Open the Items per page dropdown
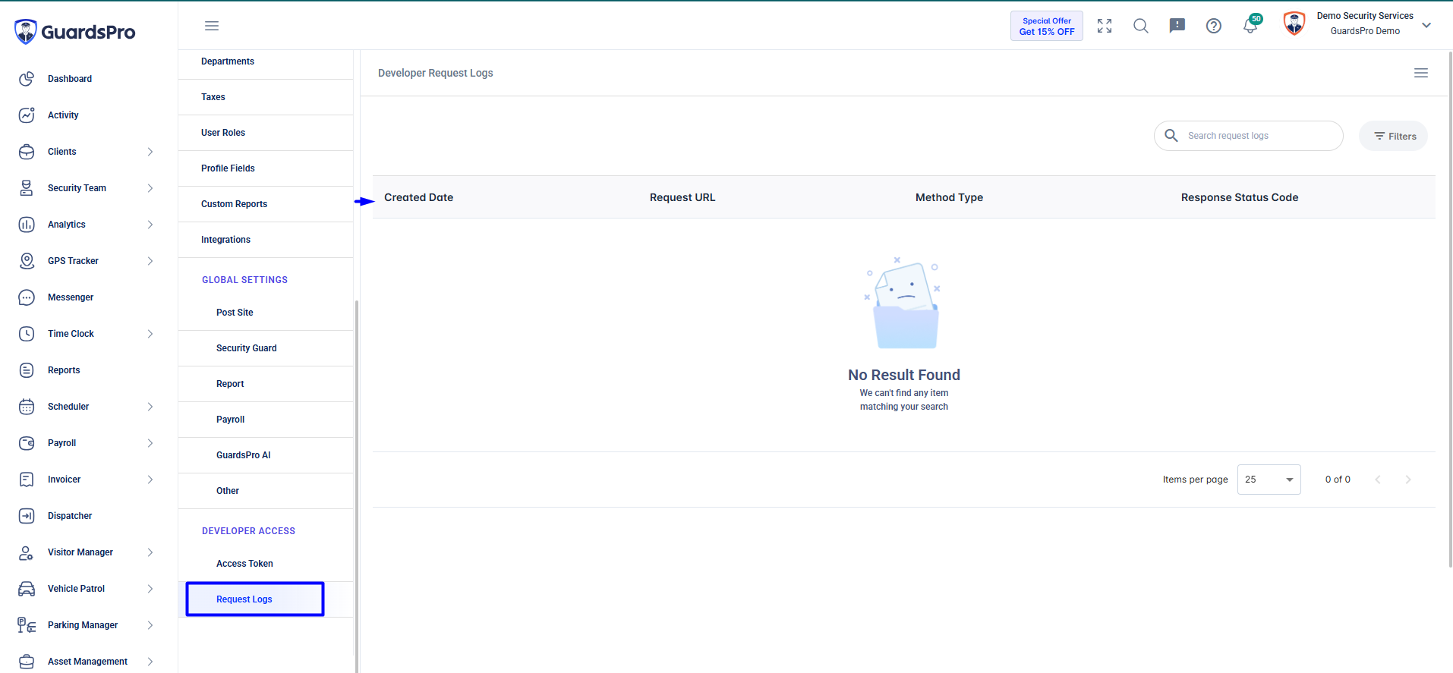 point(1269,480)
